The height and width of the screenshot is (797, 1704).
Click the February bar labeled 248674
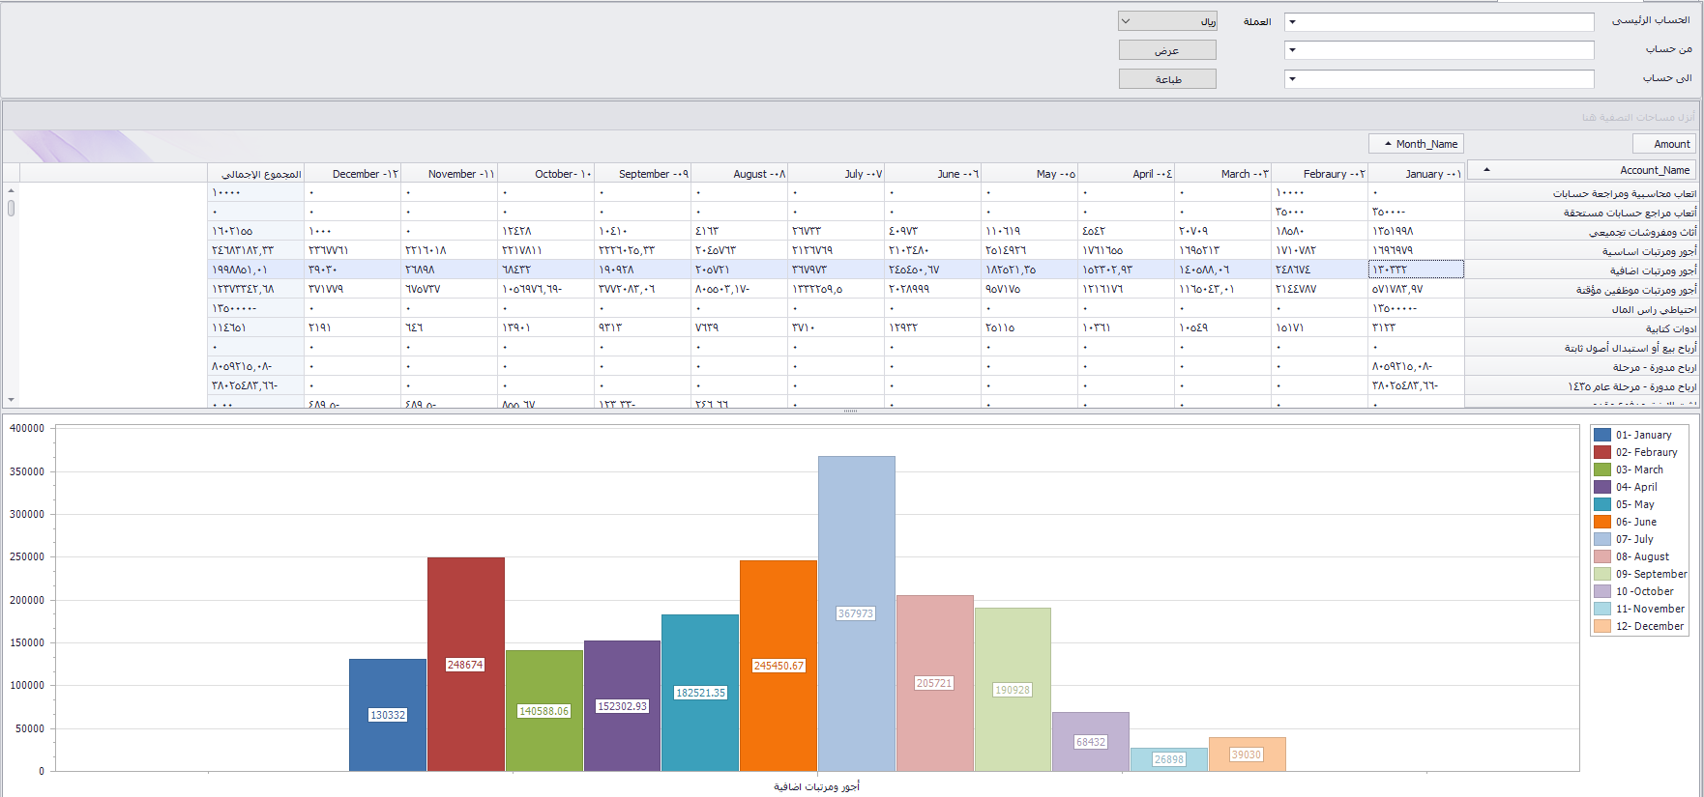point(465,664)
